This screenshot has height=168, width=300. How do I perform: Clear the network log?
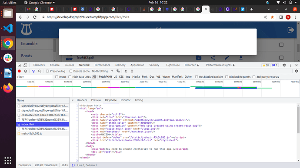point(26,71)
